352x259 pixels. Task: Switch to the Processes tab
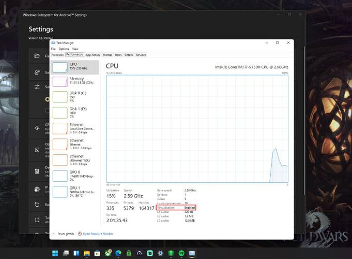tap(57, 55)
